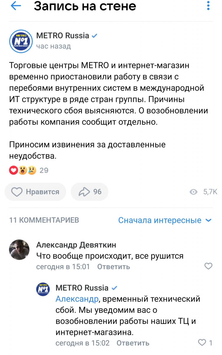Reply to METRO Russia's comment
This screenshot has height=355, width=222.
click(133, 343)
